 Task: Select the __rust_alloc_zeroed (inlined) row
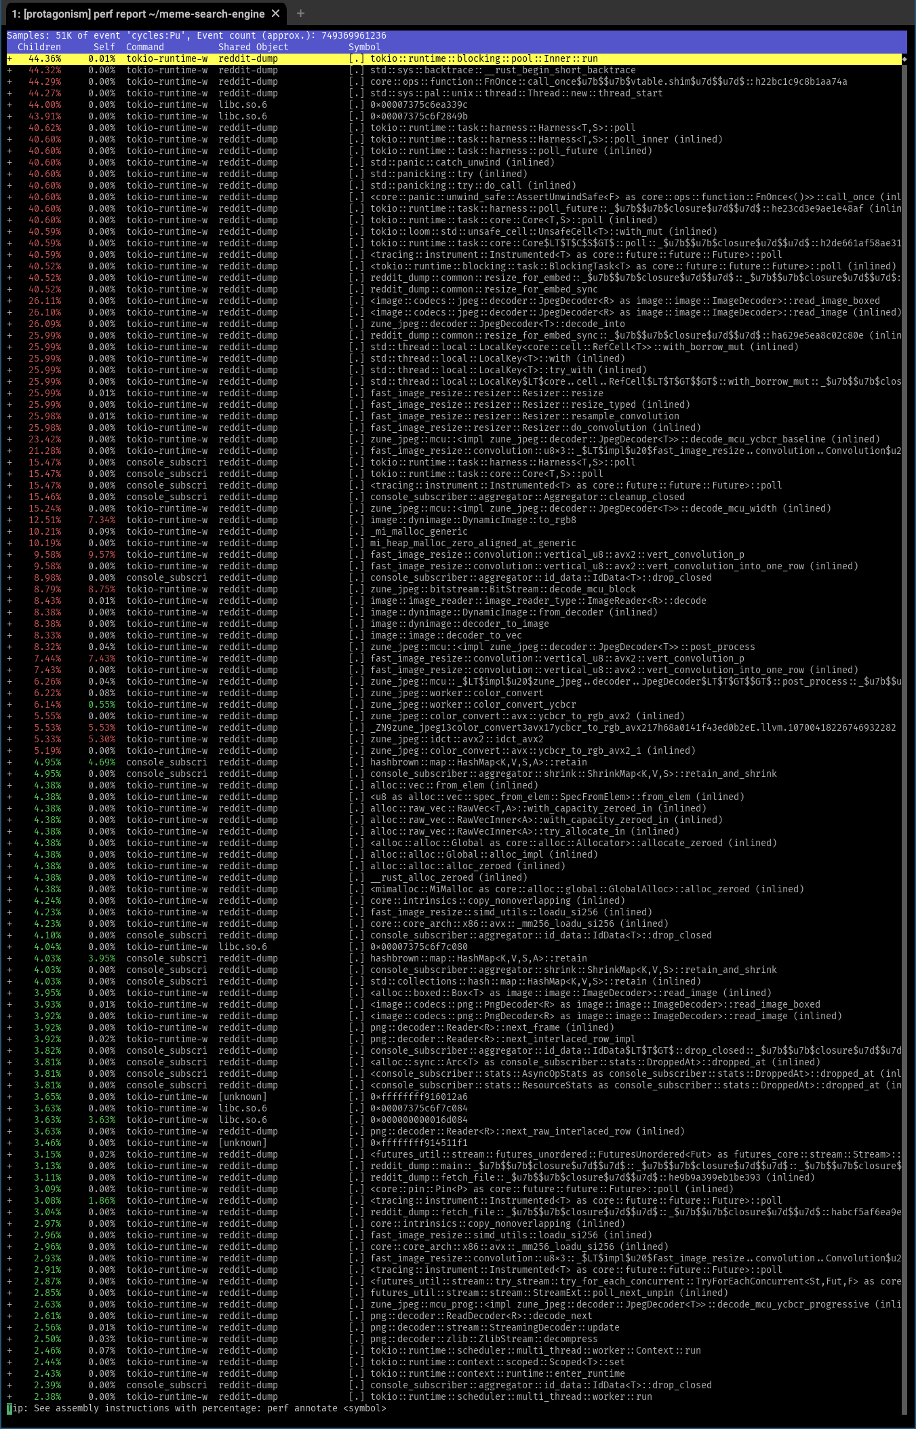(x=454, y=877)
